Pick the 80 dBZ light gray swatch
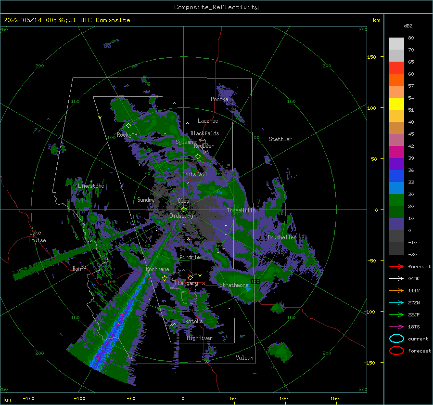433x405 pixels. pos(396,44)
